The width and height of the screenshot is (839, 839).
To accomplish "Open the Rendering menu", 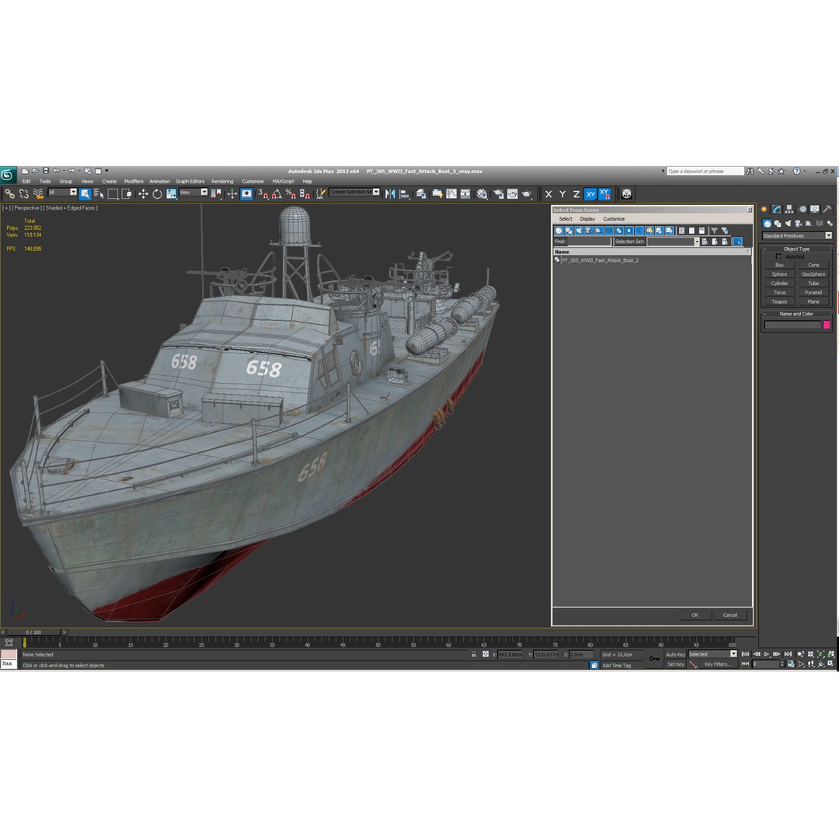I will (222, 181).
